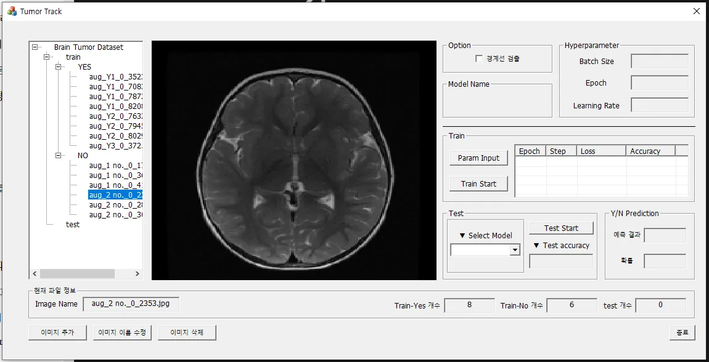Click the Step column header
Image resolution: width=709 pixels, height=362 pixels.
(x=562, y=151)
